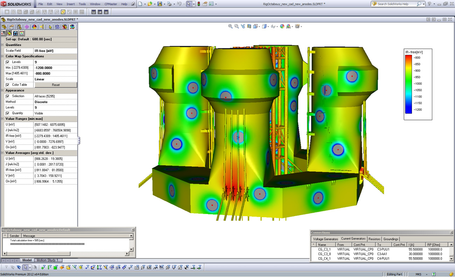Click Rebuild traffic light icon

[199, 4]
